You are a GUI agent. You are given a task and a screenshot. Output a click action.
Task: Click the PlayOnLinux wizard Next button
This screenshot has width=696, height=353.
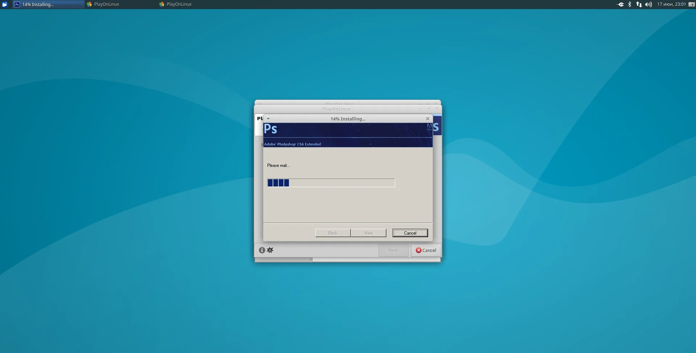click(x=393, y=251)
